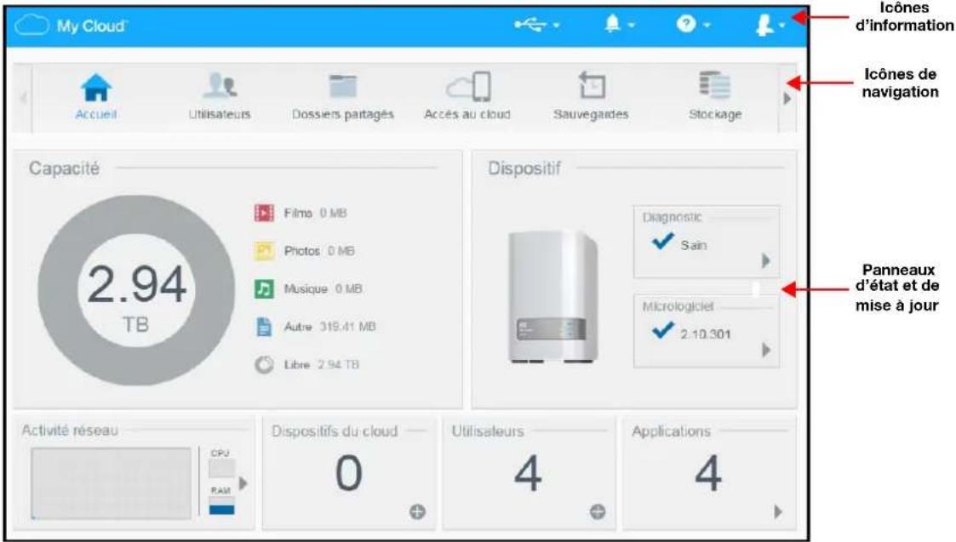Open the Accès au cloud icon

click(x=467, y=86)
